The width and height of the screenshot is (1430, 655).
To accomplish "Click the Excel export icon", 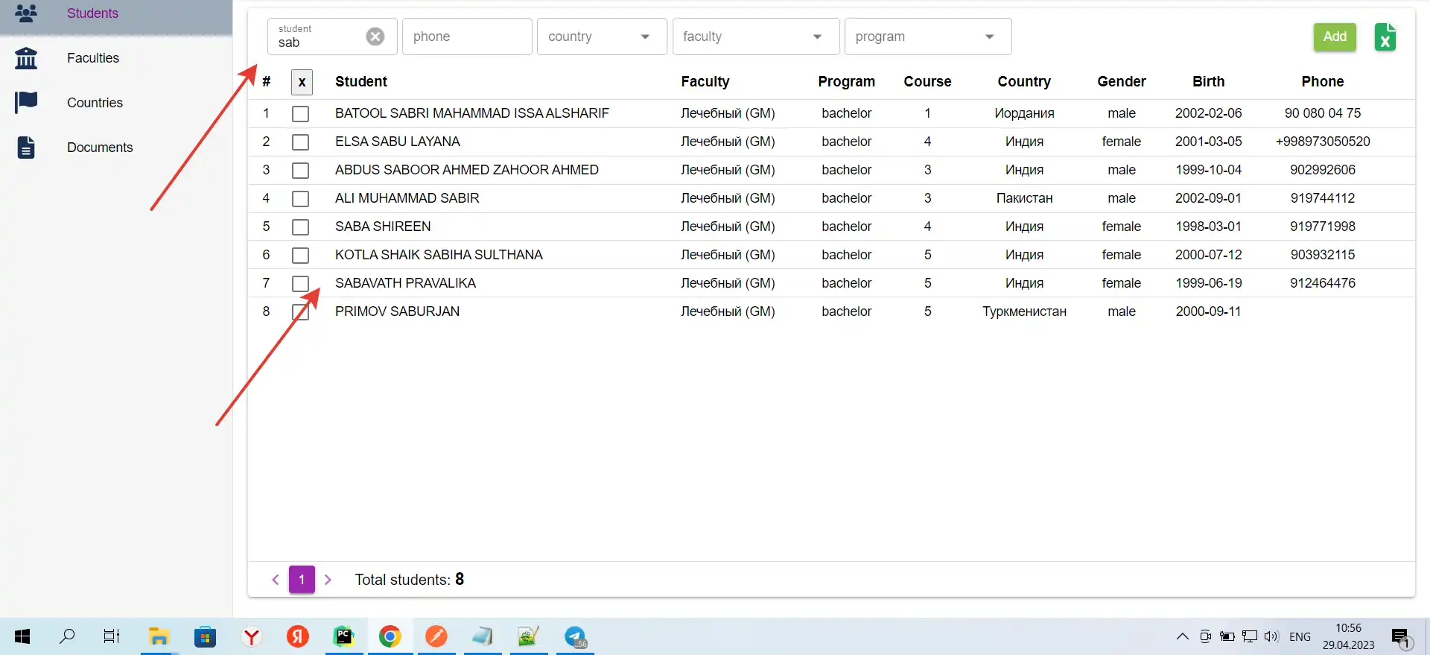I will [1385, 37].
